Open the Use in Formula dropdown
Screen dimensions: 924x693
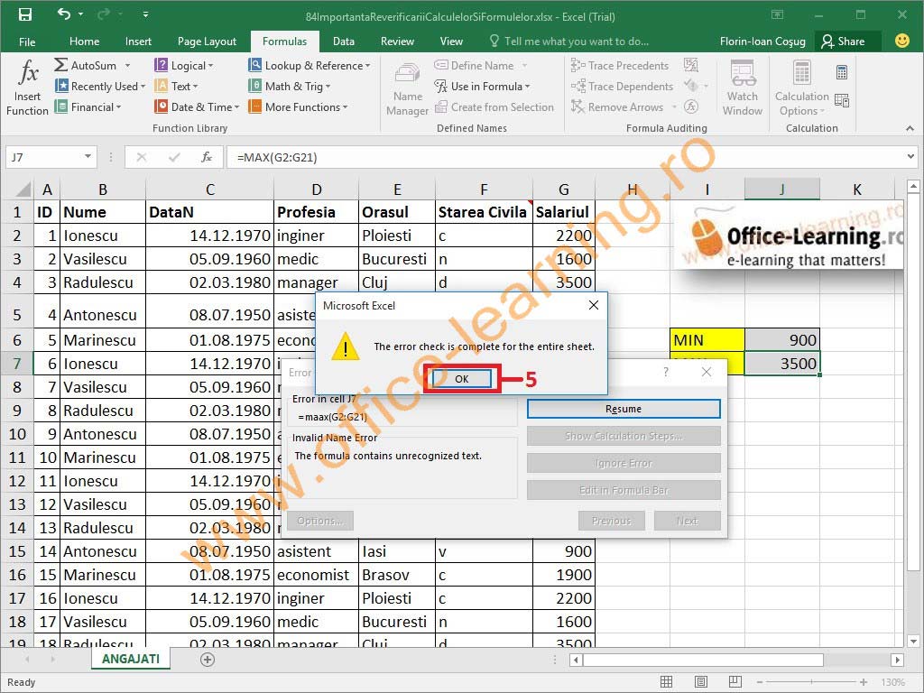coord(482,86)
